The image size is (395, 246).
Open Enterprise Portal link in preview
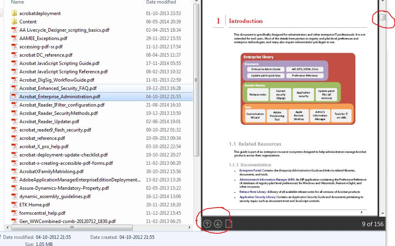coord(250,170)
